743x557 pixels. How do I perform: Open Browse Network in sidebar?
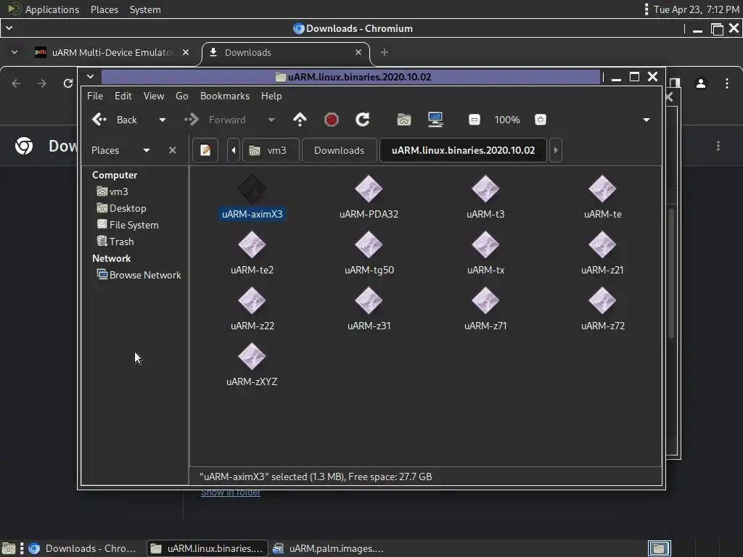pyautogui.click(x=139, y=275)
